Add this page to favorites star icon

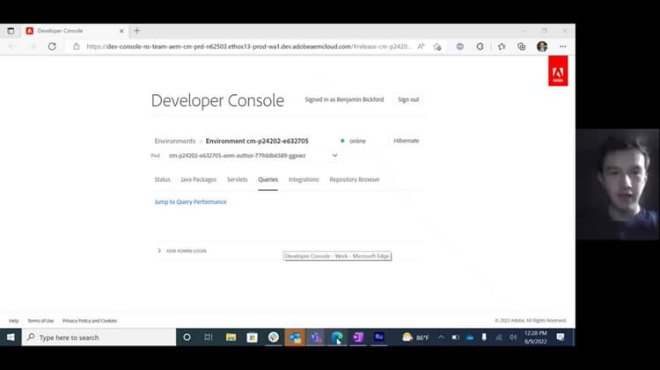coord(437,47)
